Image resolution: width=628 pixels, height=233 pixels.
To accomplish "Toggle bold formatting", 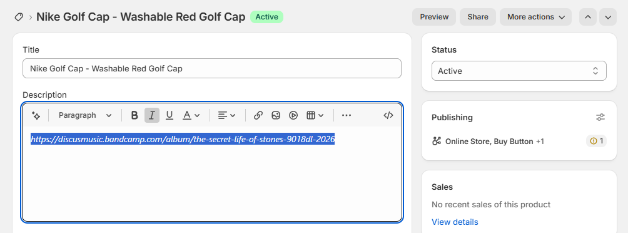I will (x=134, y=115).
